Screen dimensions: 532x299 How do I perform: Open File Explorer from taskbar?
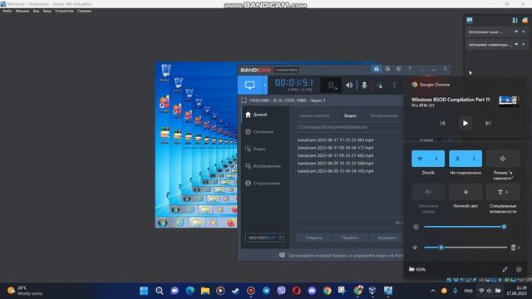[205, 291]
